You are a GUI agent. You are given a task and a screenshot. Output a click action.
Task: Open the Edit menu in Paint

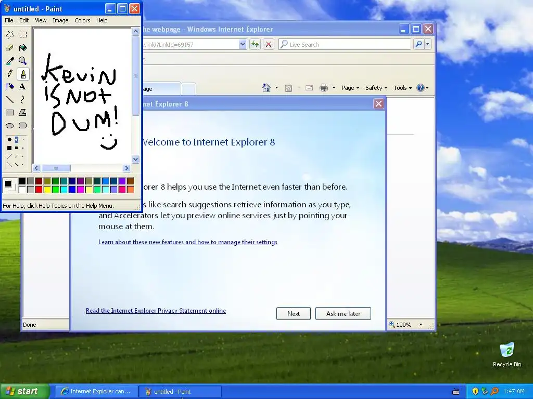point(24,20)
